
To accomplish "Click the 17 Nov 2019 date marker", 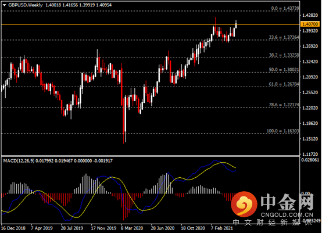I will pos(103,228).
